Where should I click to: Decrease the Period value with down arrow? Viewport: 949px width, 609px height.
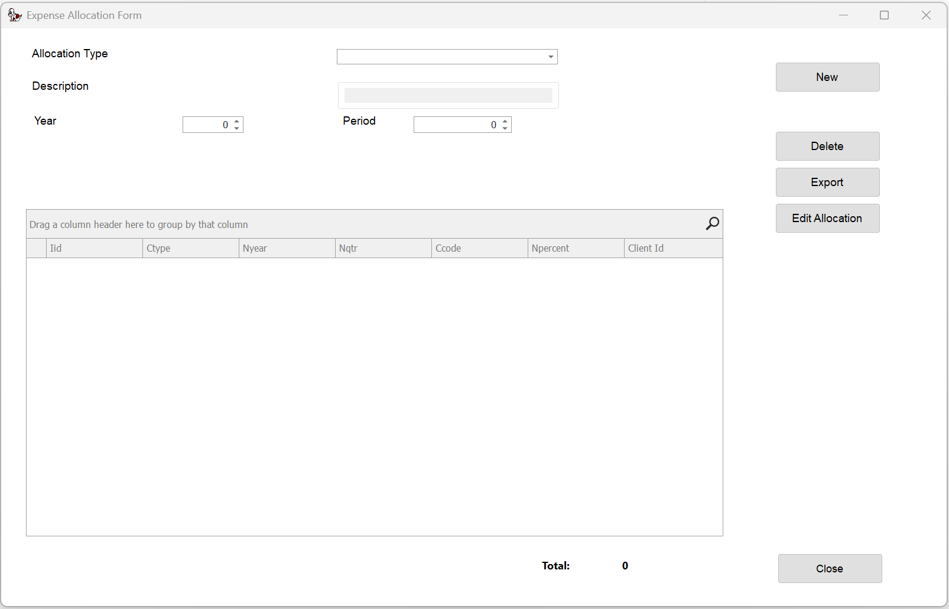[x=505, y=128]
